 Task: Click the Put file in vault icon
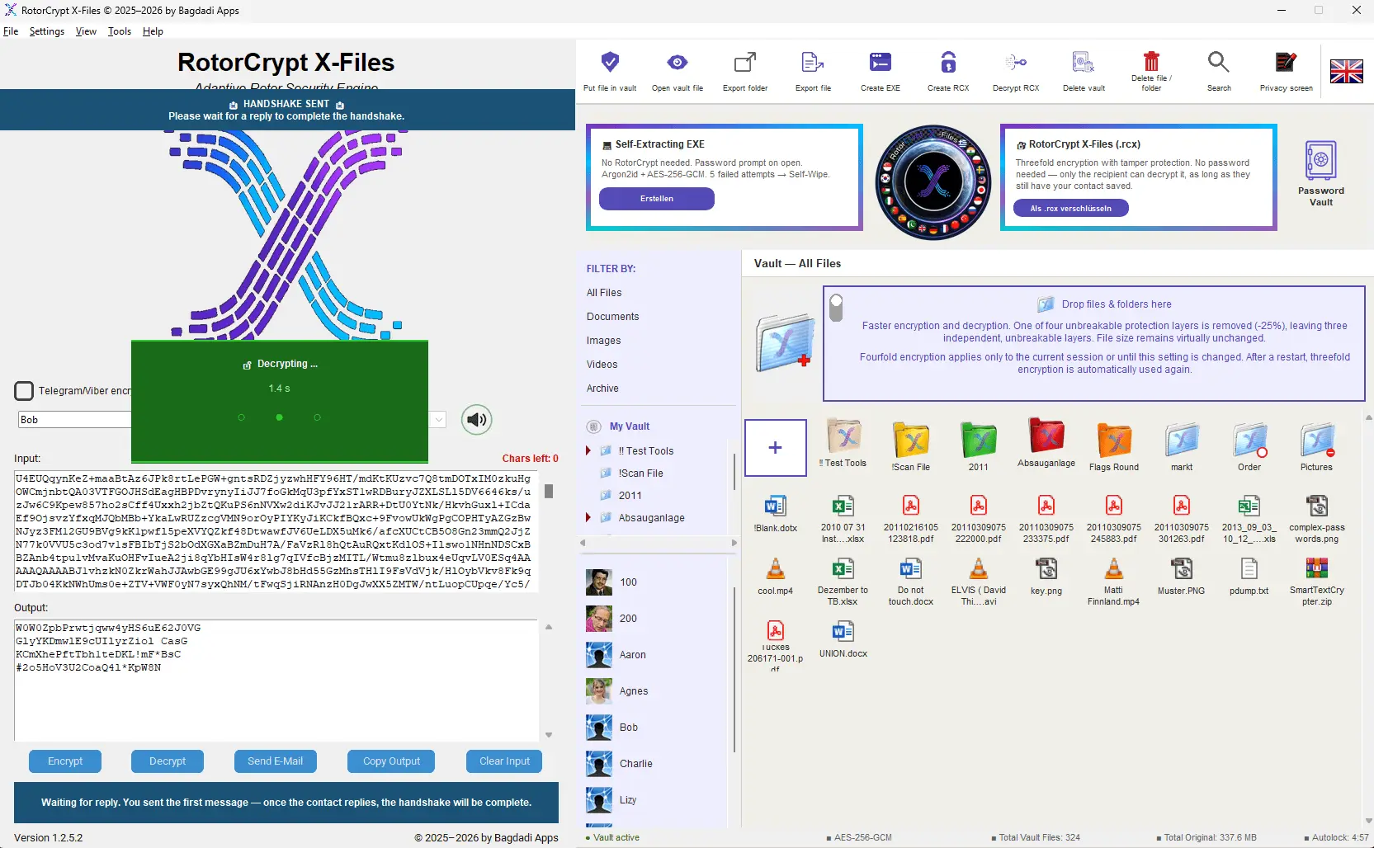[610, 62]
